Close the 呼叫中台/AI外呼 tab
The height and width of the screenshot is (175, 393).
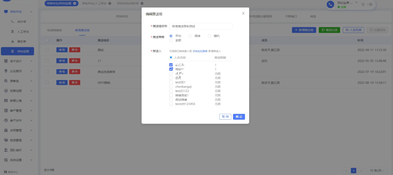(x=142, y=3)
